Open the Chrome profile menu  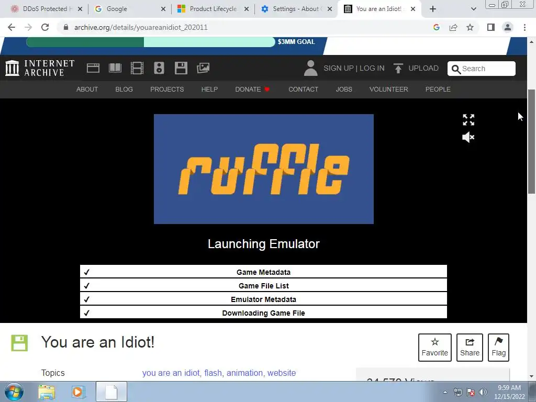(x=508, y=27)
